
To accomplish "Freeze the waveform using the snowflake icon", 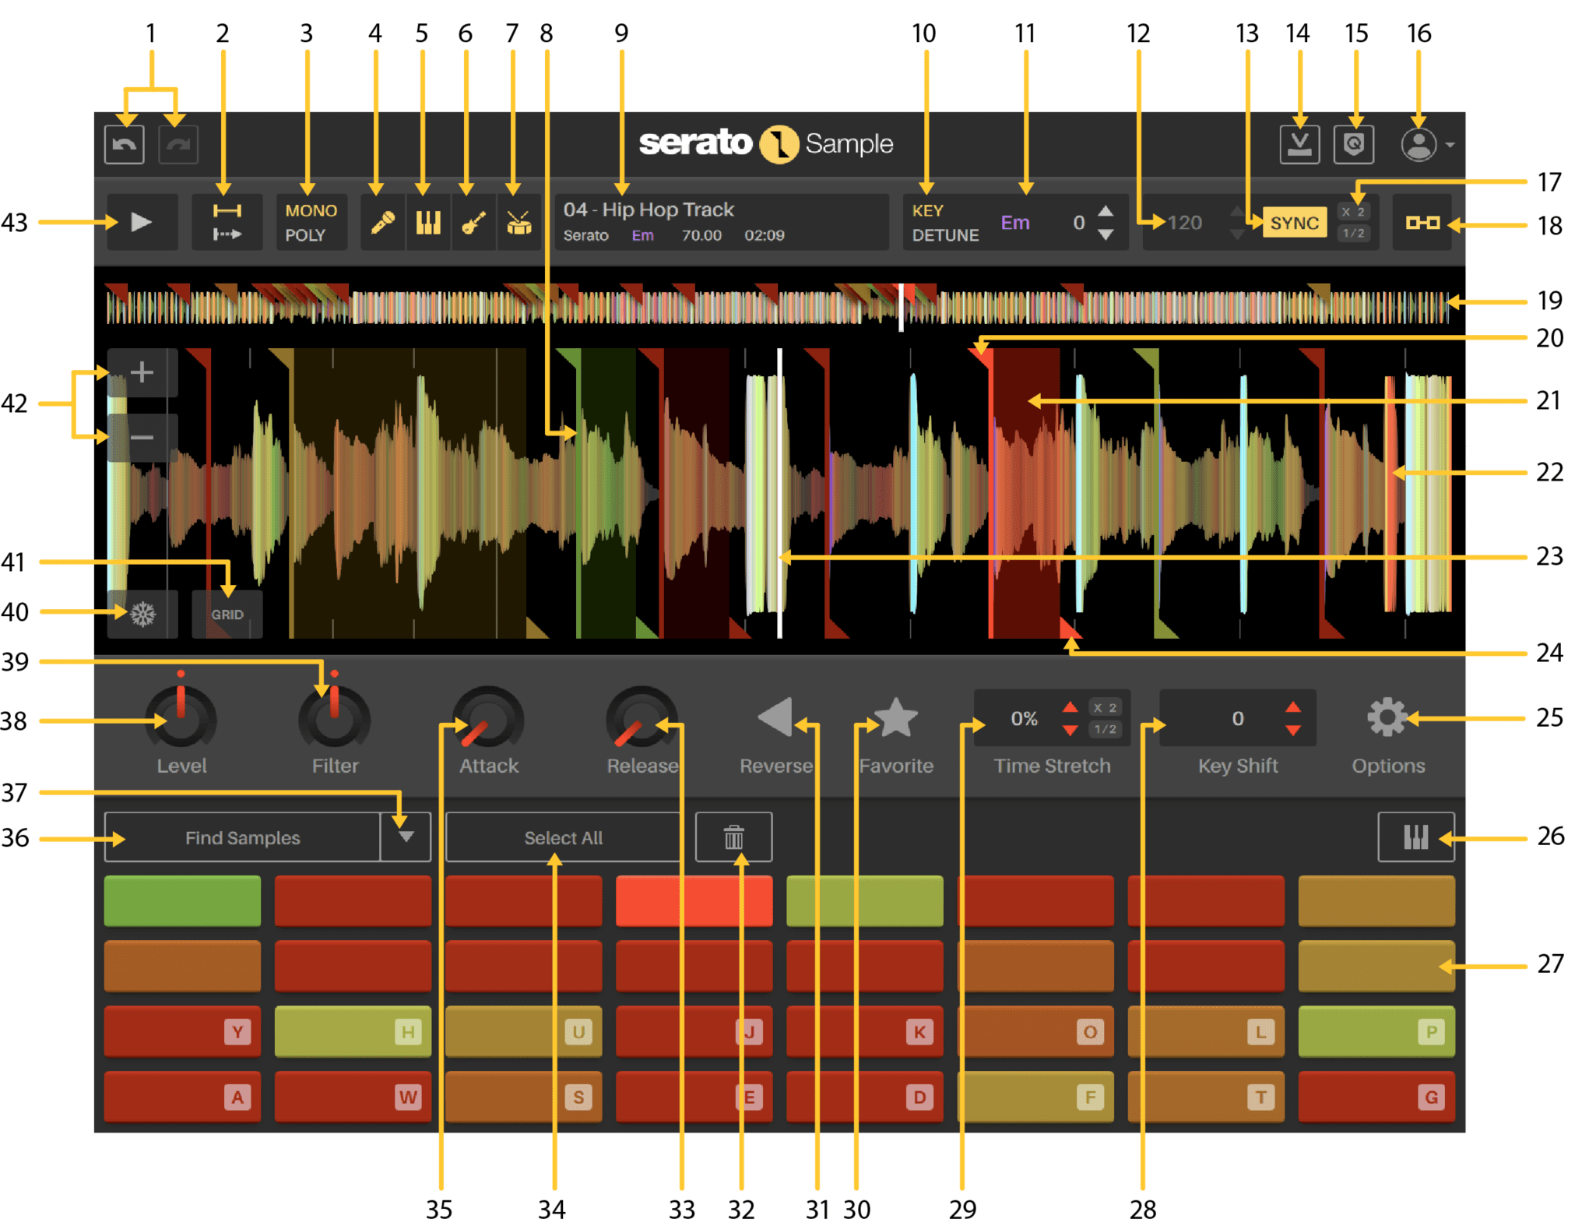I will [142, 615].
